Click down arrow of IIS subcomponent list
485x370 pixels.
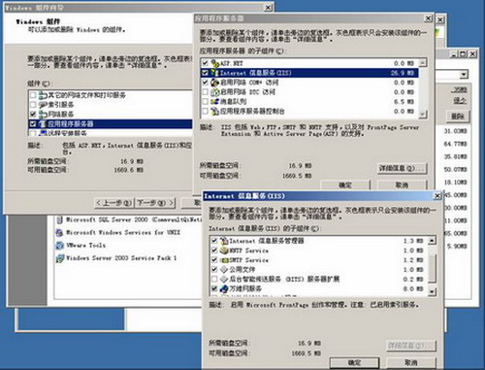click(432, 291)
